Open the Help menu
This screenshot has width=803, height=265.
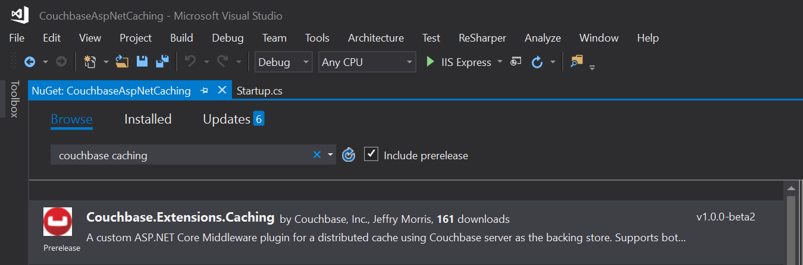click(x=648, y=38)
